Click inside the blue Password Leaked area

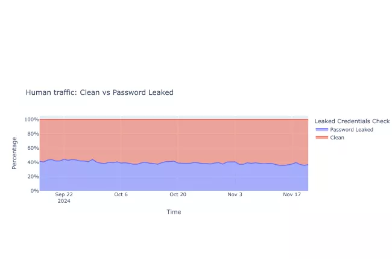click(174, 178)
